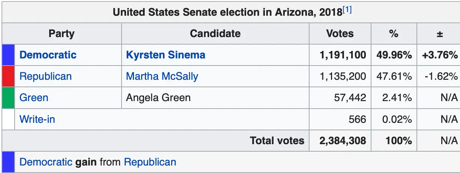Click the Total votes 2,384,308 cell
The width and height of the screenshot is (460, 173).
[x=343, y=141]
